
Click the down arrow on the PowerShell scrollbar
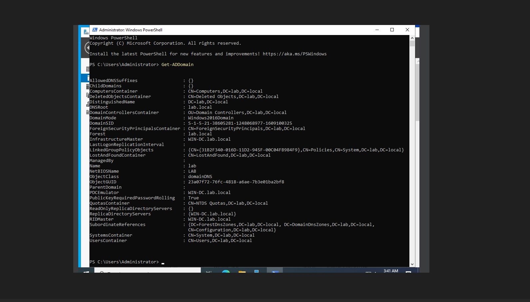pos(412,264)
